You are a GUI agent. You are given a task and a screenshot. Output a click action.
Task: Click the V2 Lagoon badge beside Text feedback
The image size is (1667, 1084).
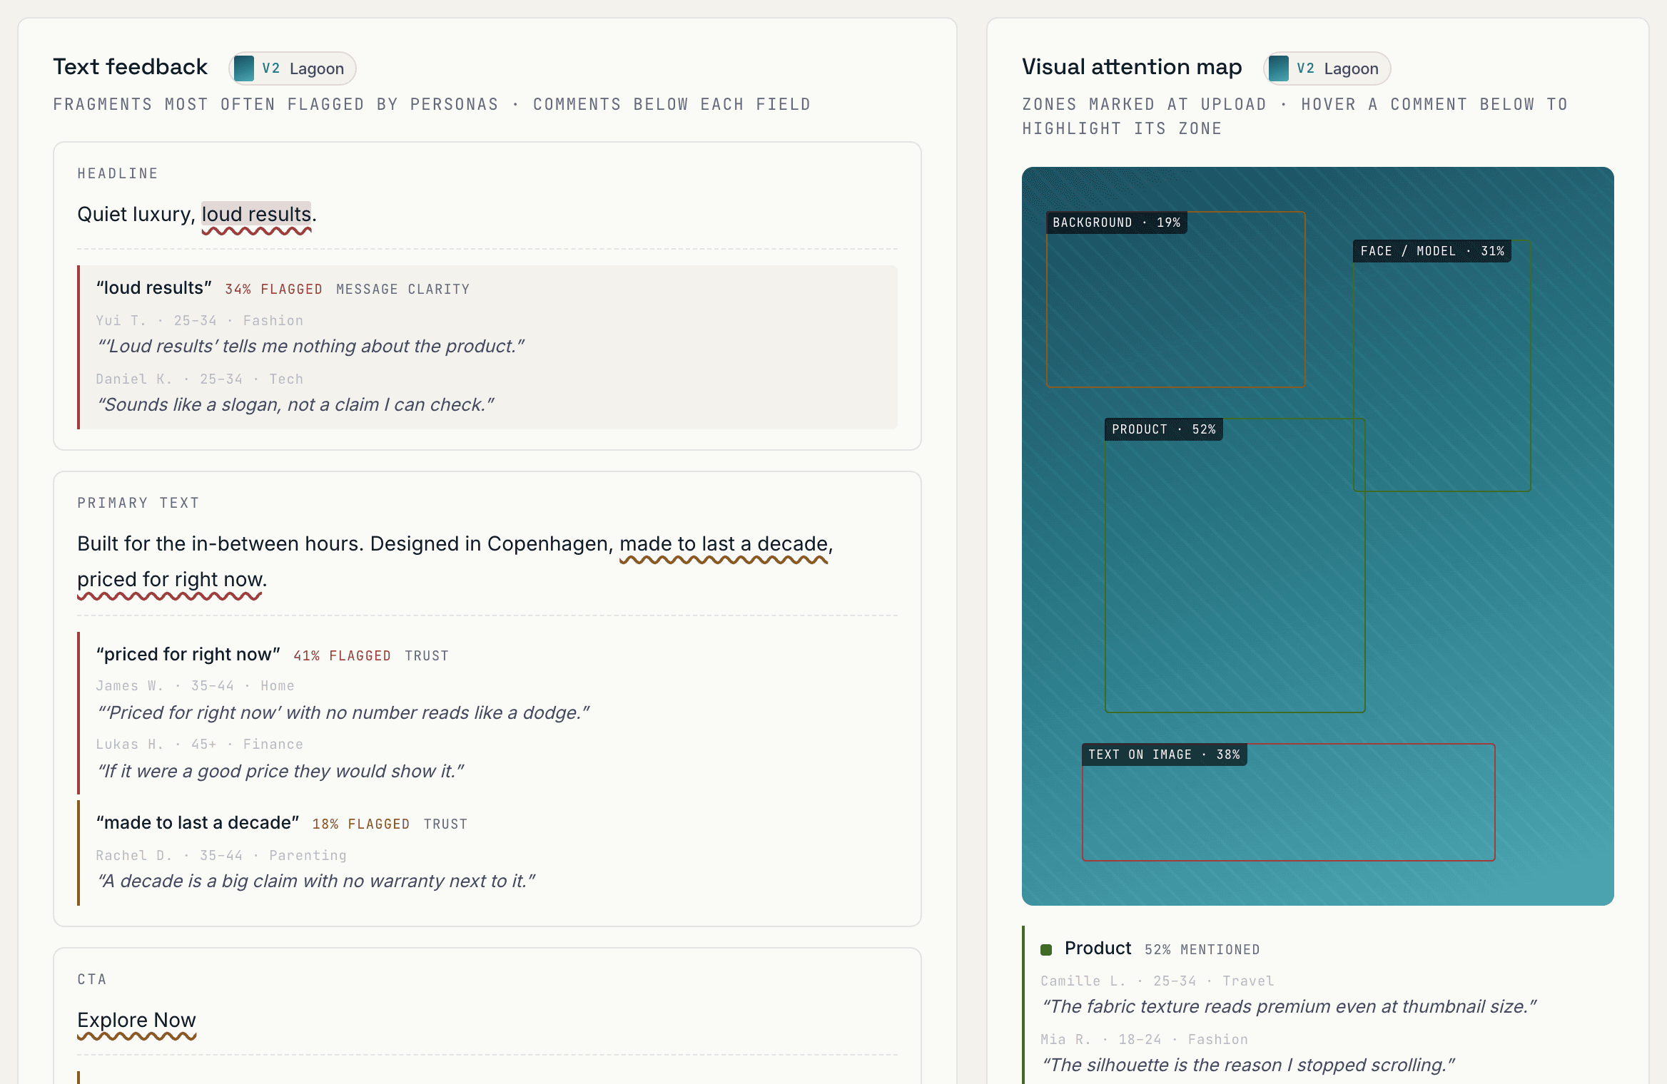[x=292, y=68]
